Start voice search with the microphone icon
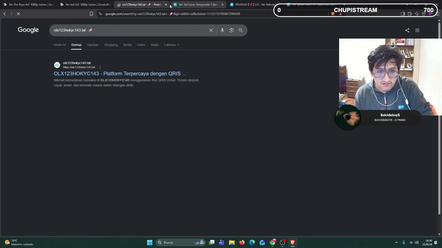This screenshot has width=442, height=248. coord(222,30)
